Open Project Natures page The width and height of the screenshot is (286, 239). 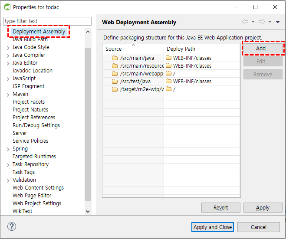point(30,110)
